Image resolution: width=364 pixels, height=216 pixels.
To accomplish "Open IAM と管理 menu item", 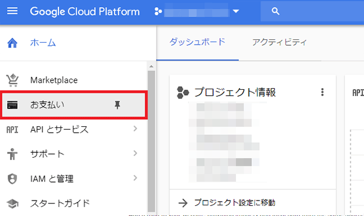I will click(x=52, y=179).
